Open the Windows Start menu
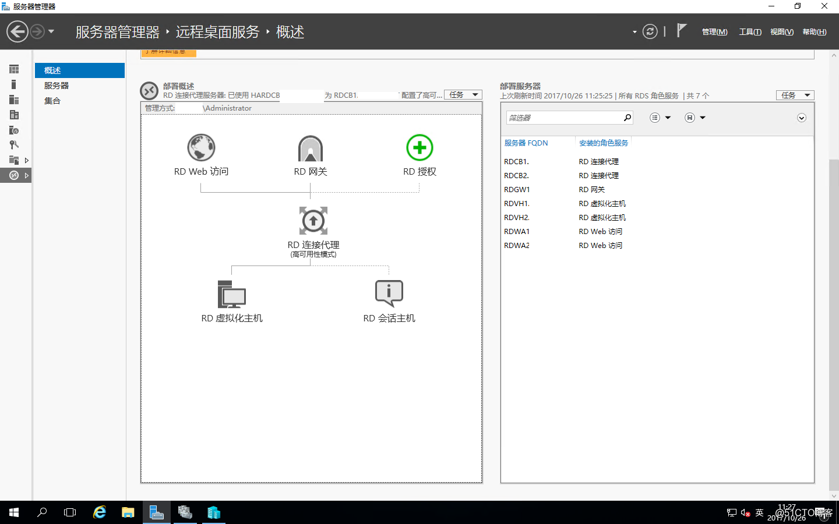The height and width of the screenshot is (524, 839). [x=14, y=512]
